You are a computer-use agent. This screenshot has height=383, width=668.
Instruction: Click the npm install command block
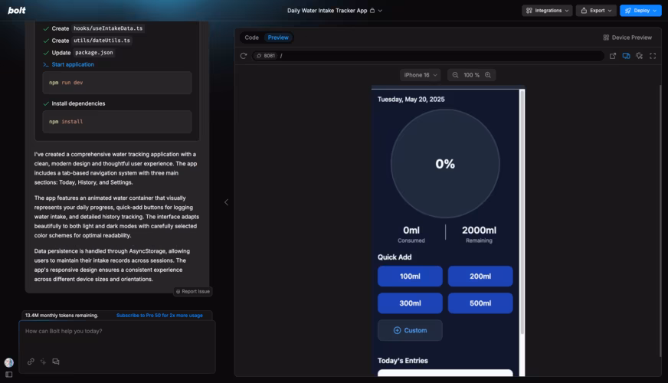click(117, 122)
